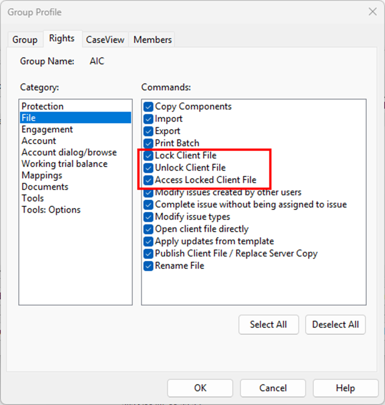Viewport: 385px width, 405px height.
Task: Uncheck the Copy Components checkbox
Action: click(149, 106)
